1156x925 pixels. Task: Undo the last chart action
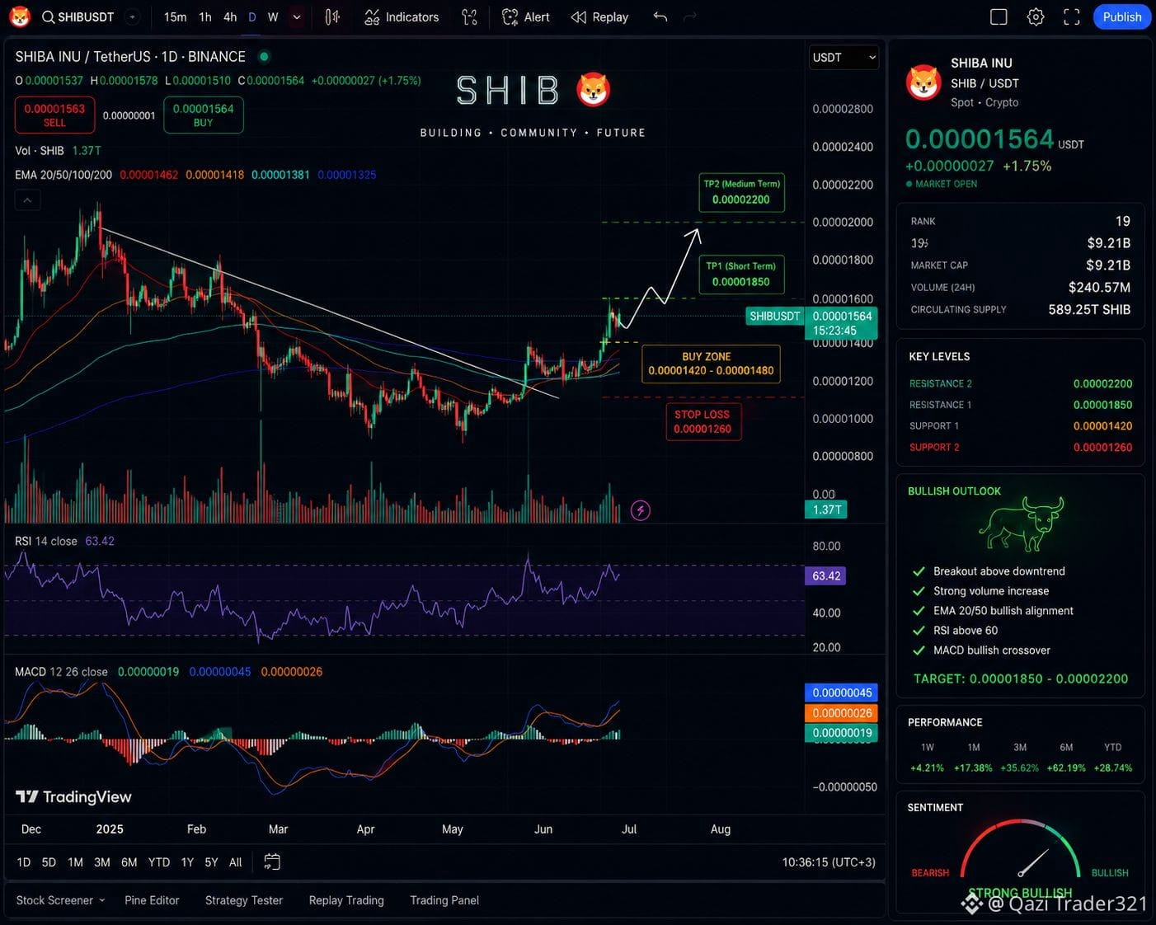click(660, 17)
